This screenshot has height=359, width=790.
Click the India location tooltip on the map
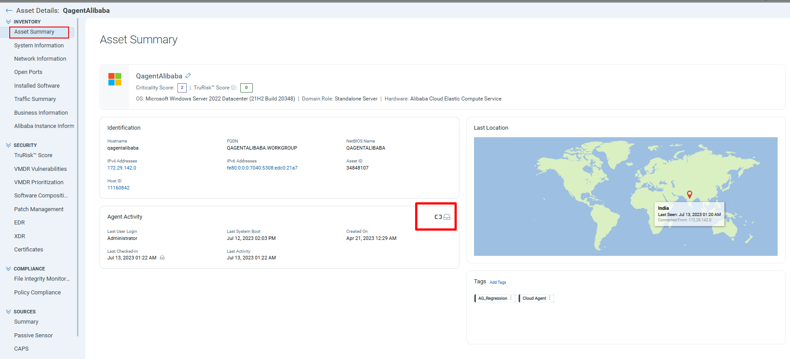689,214
